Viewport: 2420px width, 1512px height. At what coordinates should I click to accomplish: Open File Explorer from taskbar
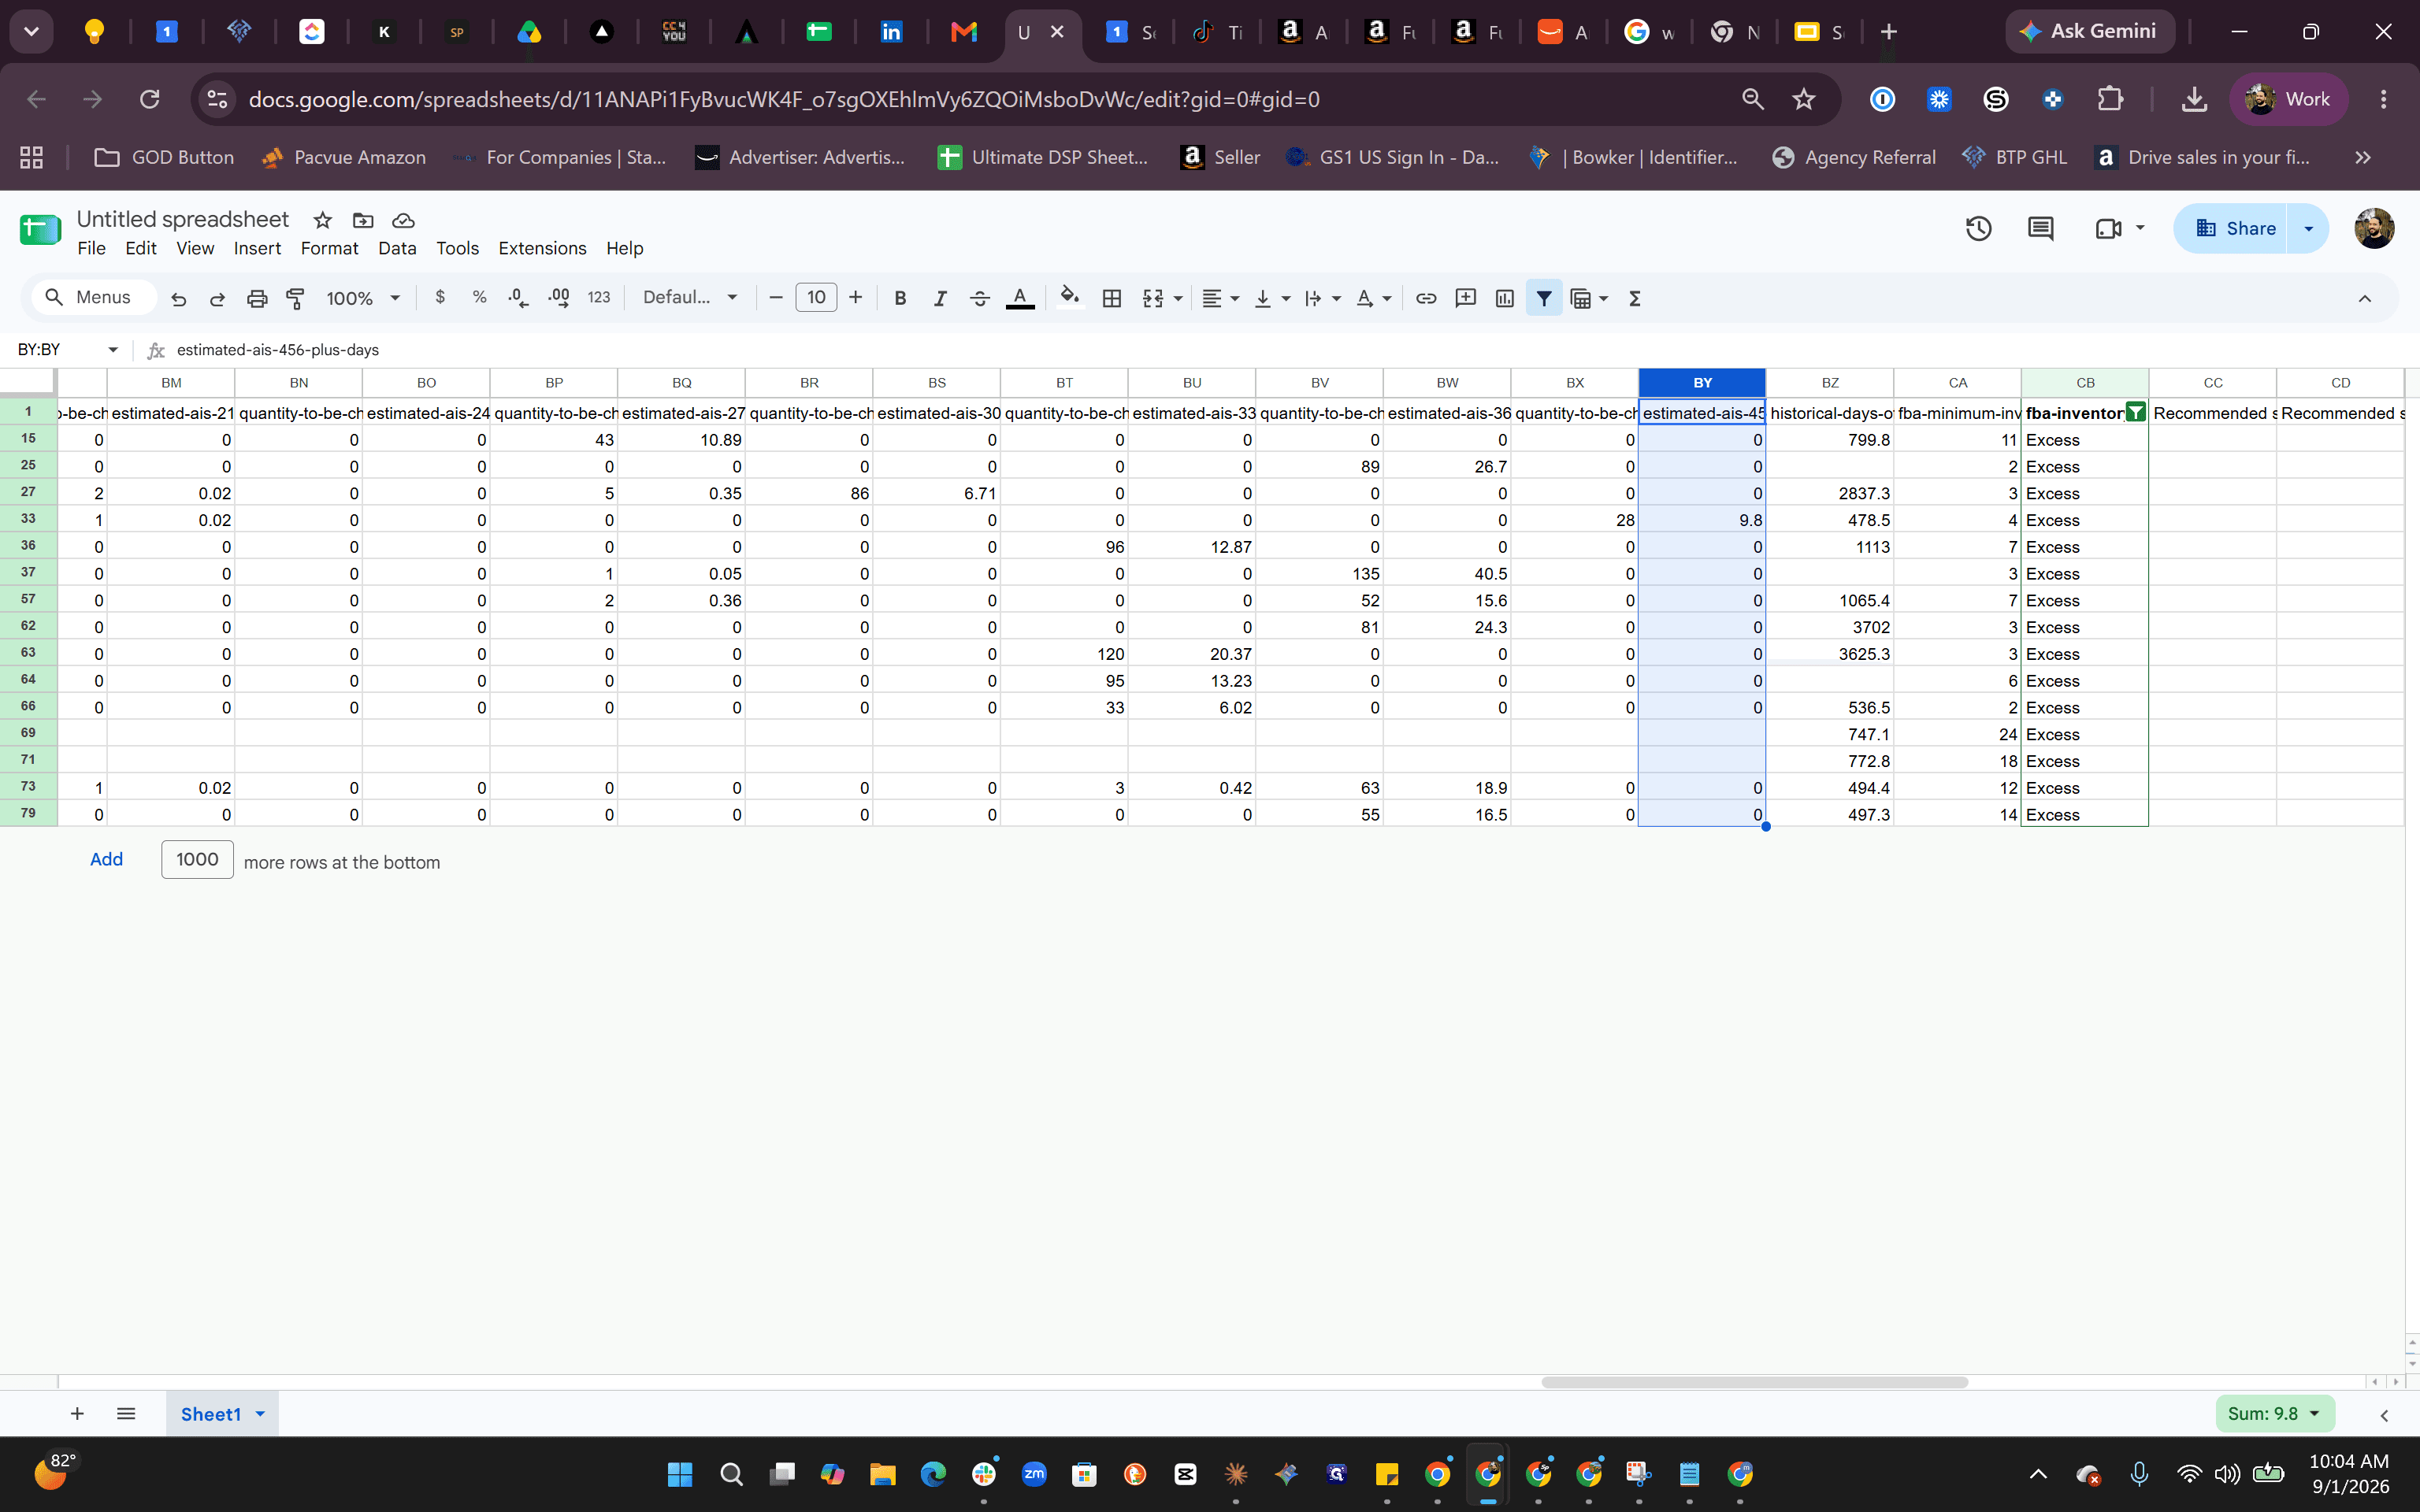[882, 1474]
